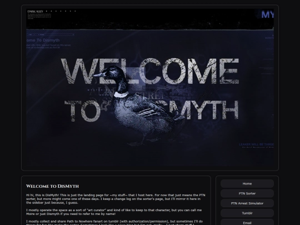Click the large WELCOME banner word
Screen dimensions: 300x225
coord(150,71)
